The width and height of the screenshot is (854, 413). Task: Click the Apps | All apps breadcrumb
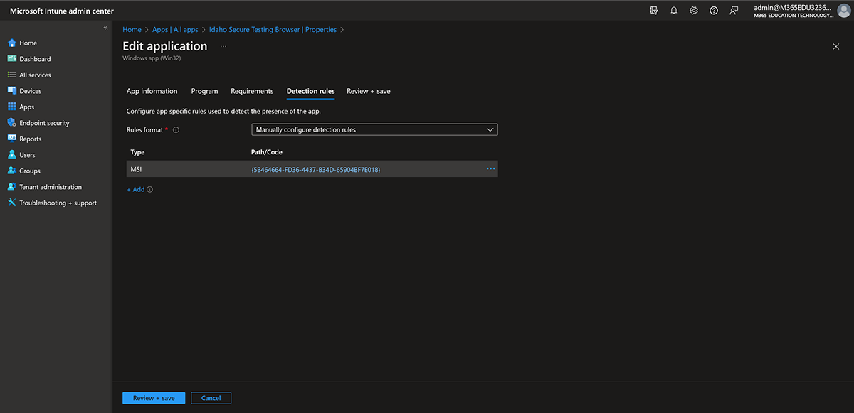175,30
